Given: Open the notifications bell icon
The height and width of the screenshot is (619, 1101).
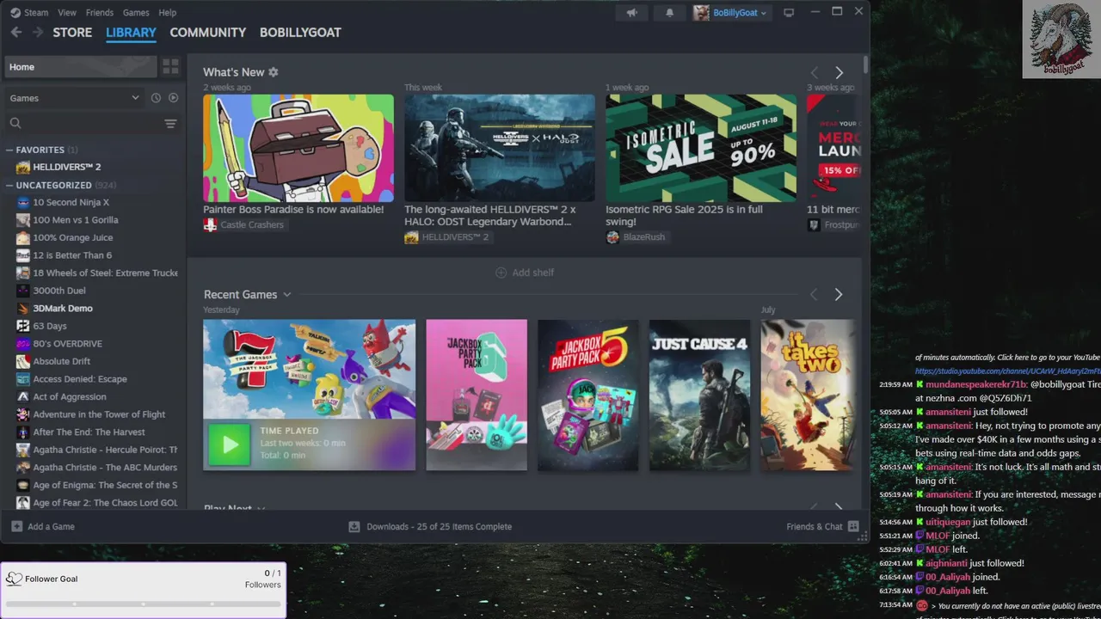Looking at the screenshot, I should [x=670, y=13].
